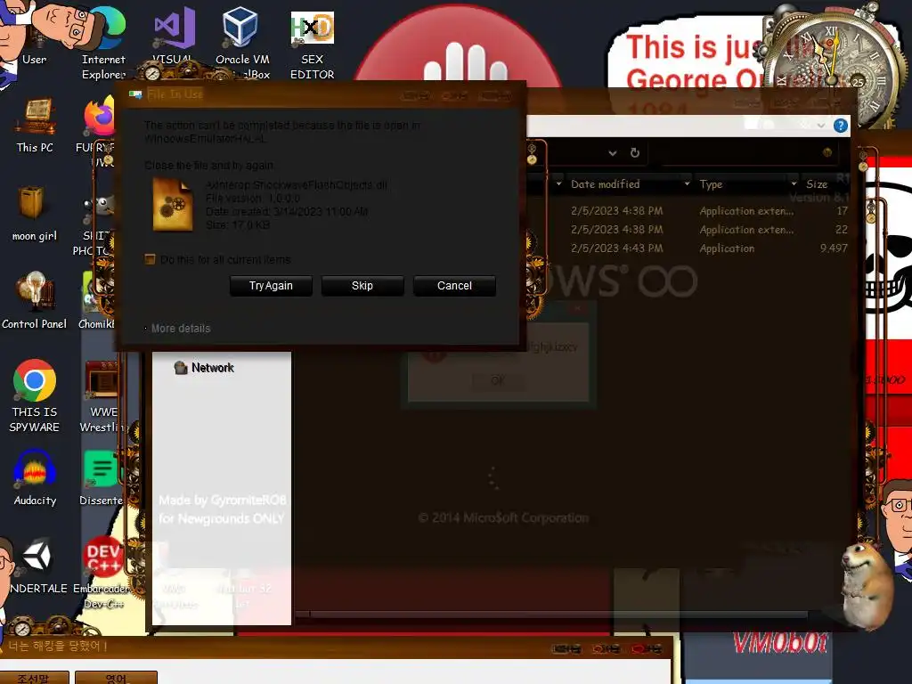Click the Try Again button

pyautogui.click(x=271, y=286)
